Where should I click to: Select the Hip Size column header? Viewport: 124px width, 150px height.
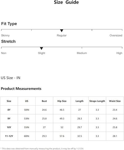pos(62,101)
